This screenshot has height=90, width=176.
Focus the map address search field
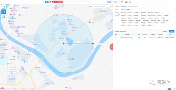tap(102, 6)
